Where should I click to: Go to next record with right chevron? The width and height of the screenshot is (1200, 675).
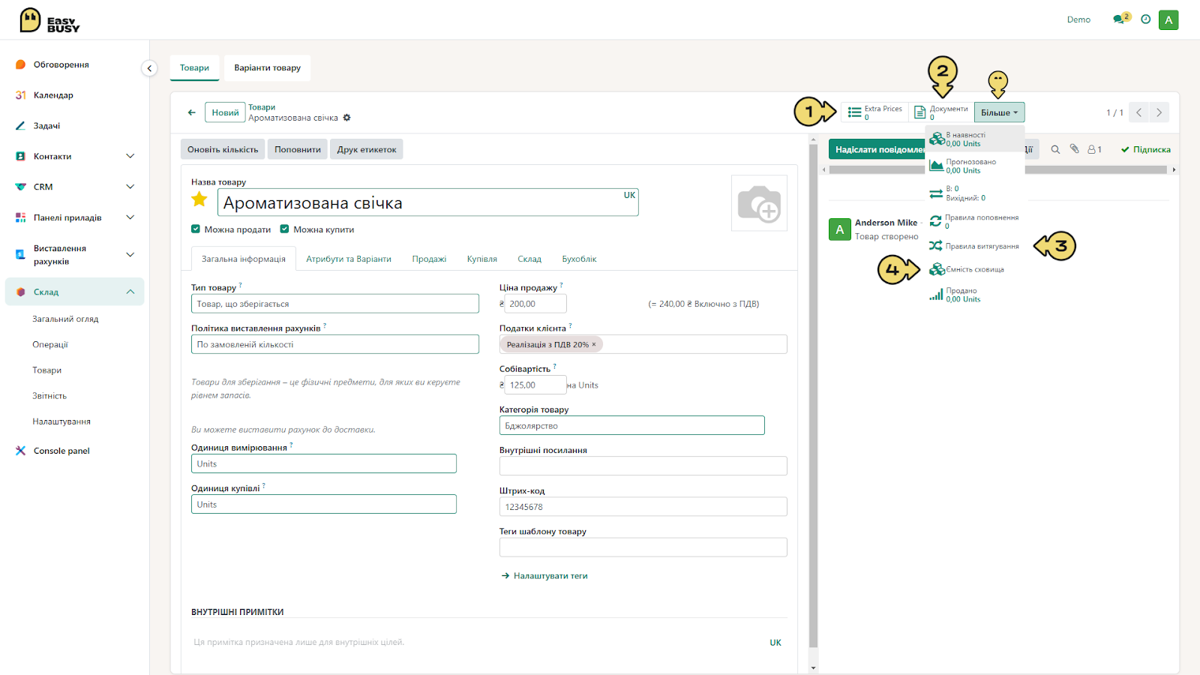(x=1159, y=112)
